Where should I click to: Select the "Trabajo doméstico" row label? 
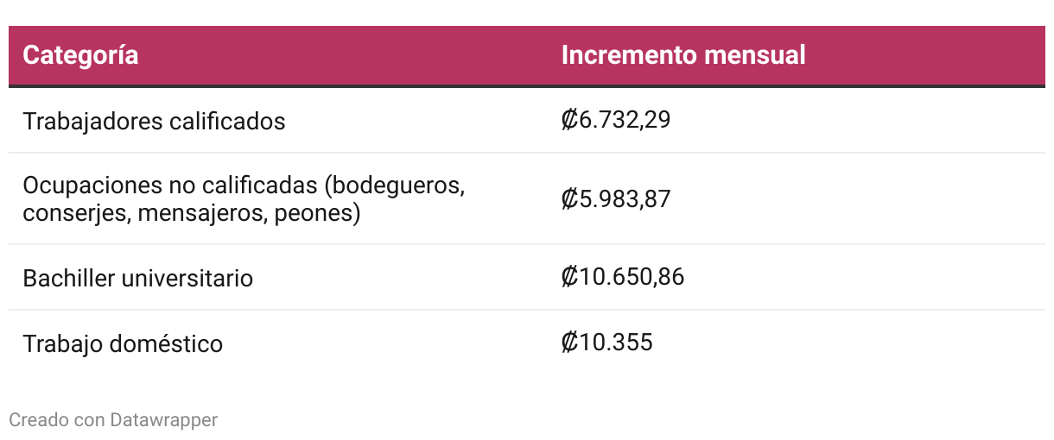point(123,343)
